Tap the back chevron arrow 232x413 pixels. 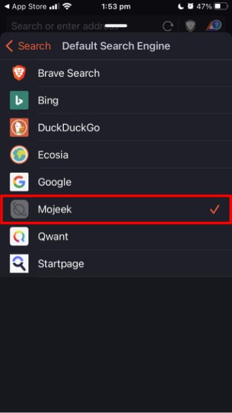click(9, 46)
